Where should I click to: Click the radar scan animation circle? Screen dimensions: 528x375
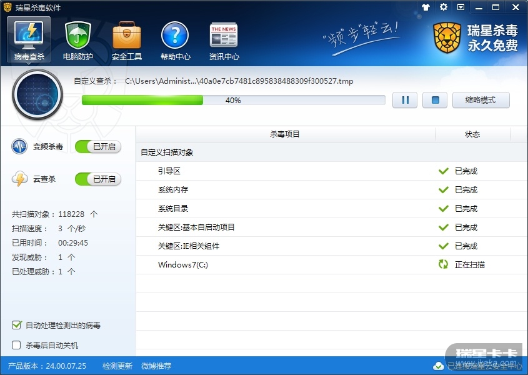[x=37, y=94]
